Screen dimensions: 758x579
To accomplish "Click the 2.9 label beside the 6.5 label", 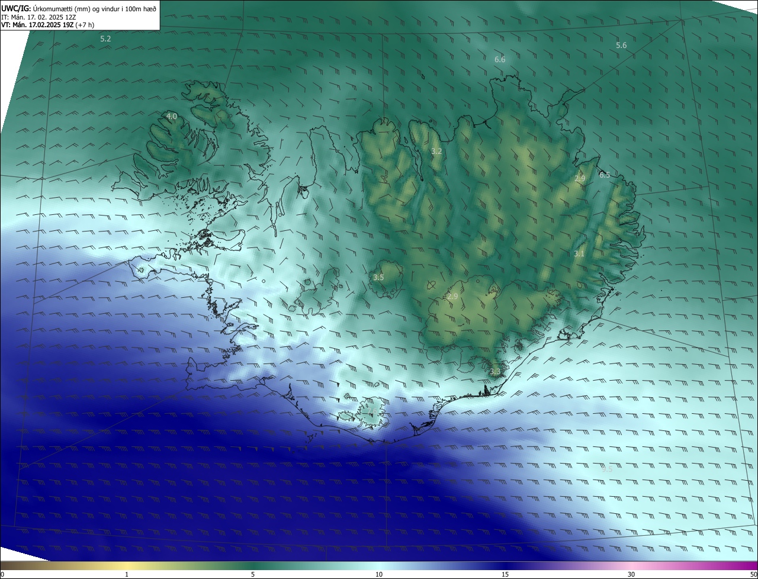I will pos(580,179).
